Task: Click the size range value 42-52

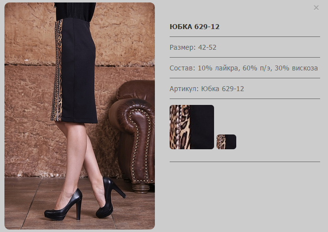Action: coord(207,47)
